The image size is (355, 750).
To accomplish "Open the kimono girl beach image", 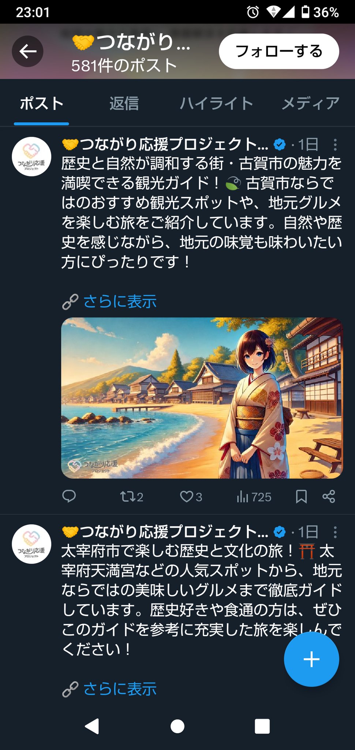I will tap(202, 398).
